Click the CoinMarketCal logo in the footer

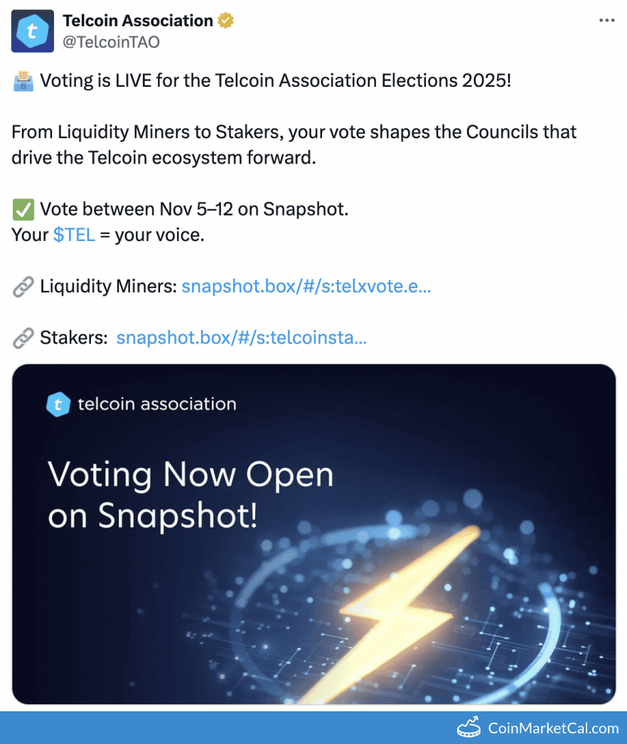coord(470,728)
